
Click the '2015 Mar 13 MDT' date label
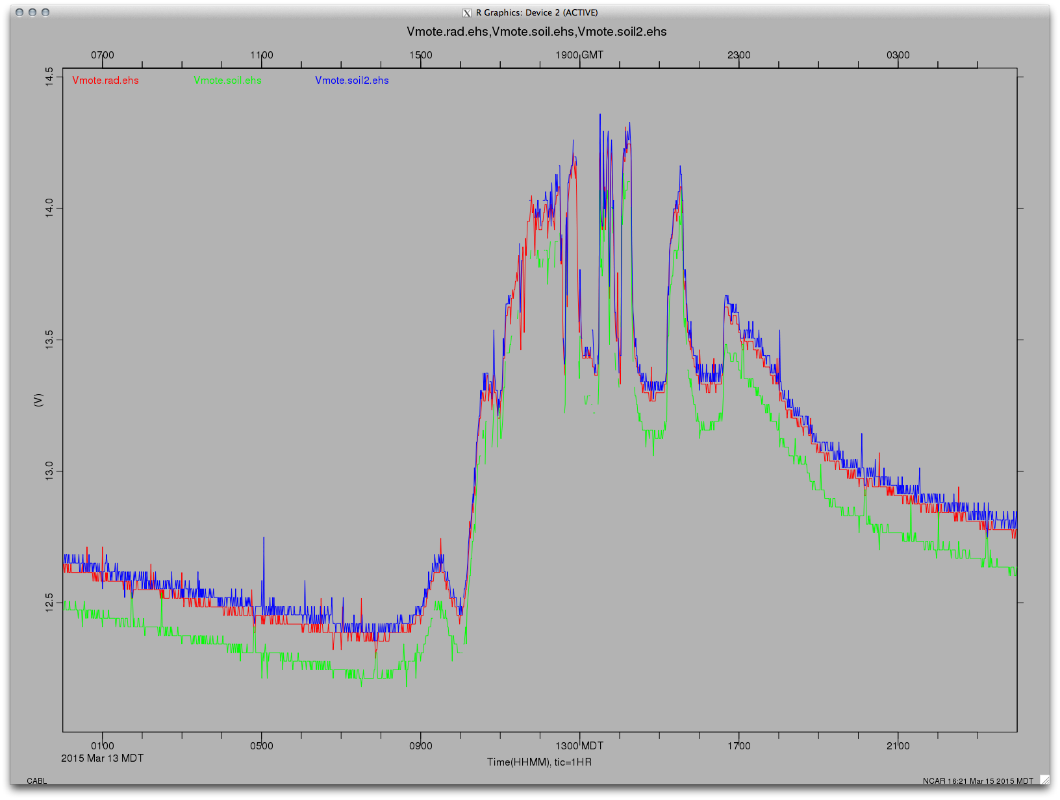coord(102,758)
